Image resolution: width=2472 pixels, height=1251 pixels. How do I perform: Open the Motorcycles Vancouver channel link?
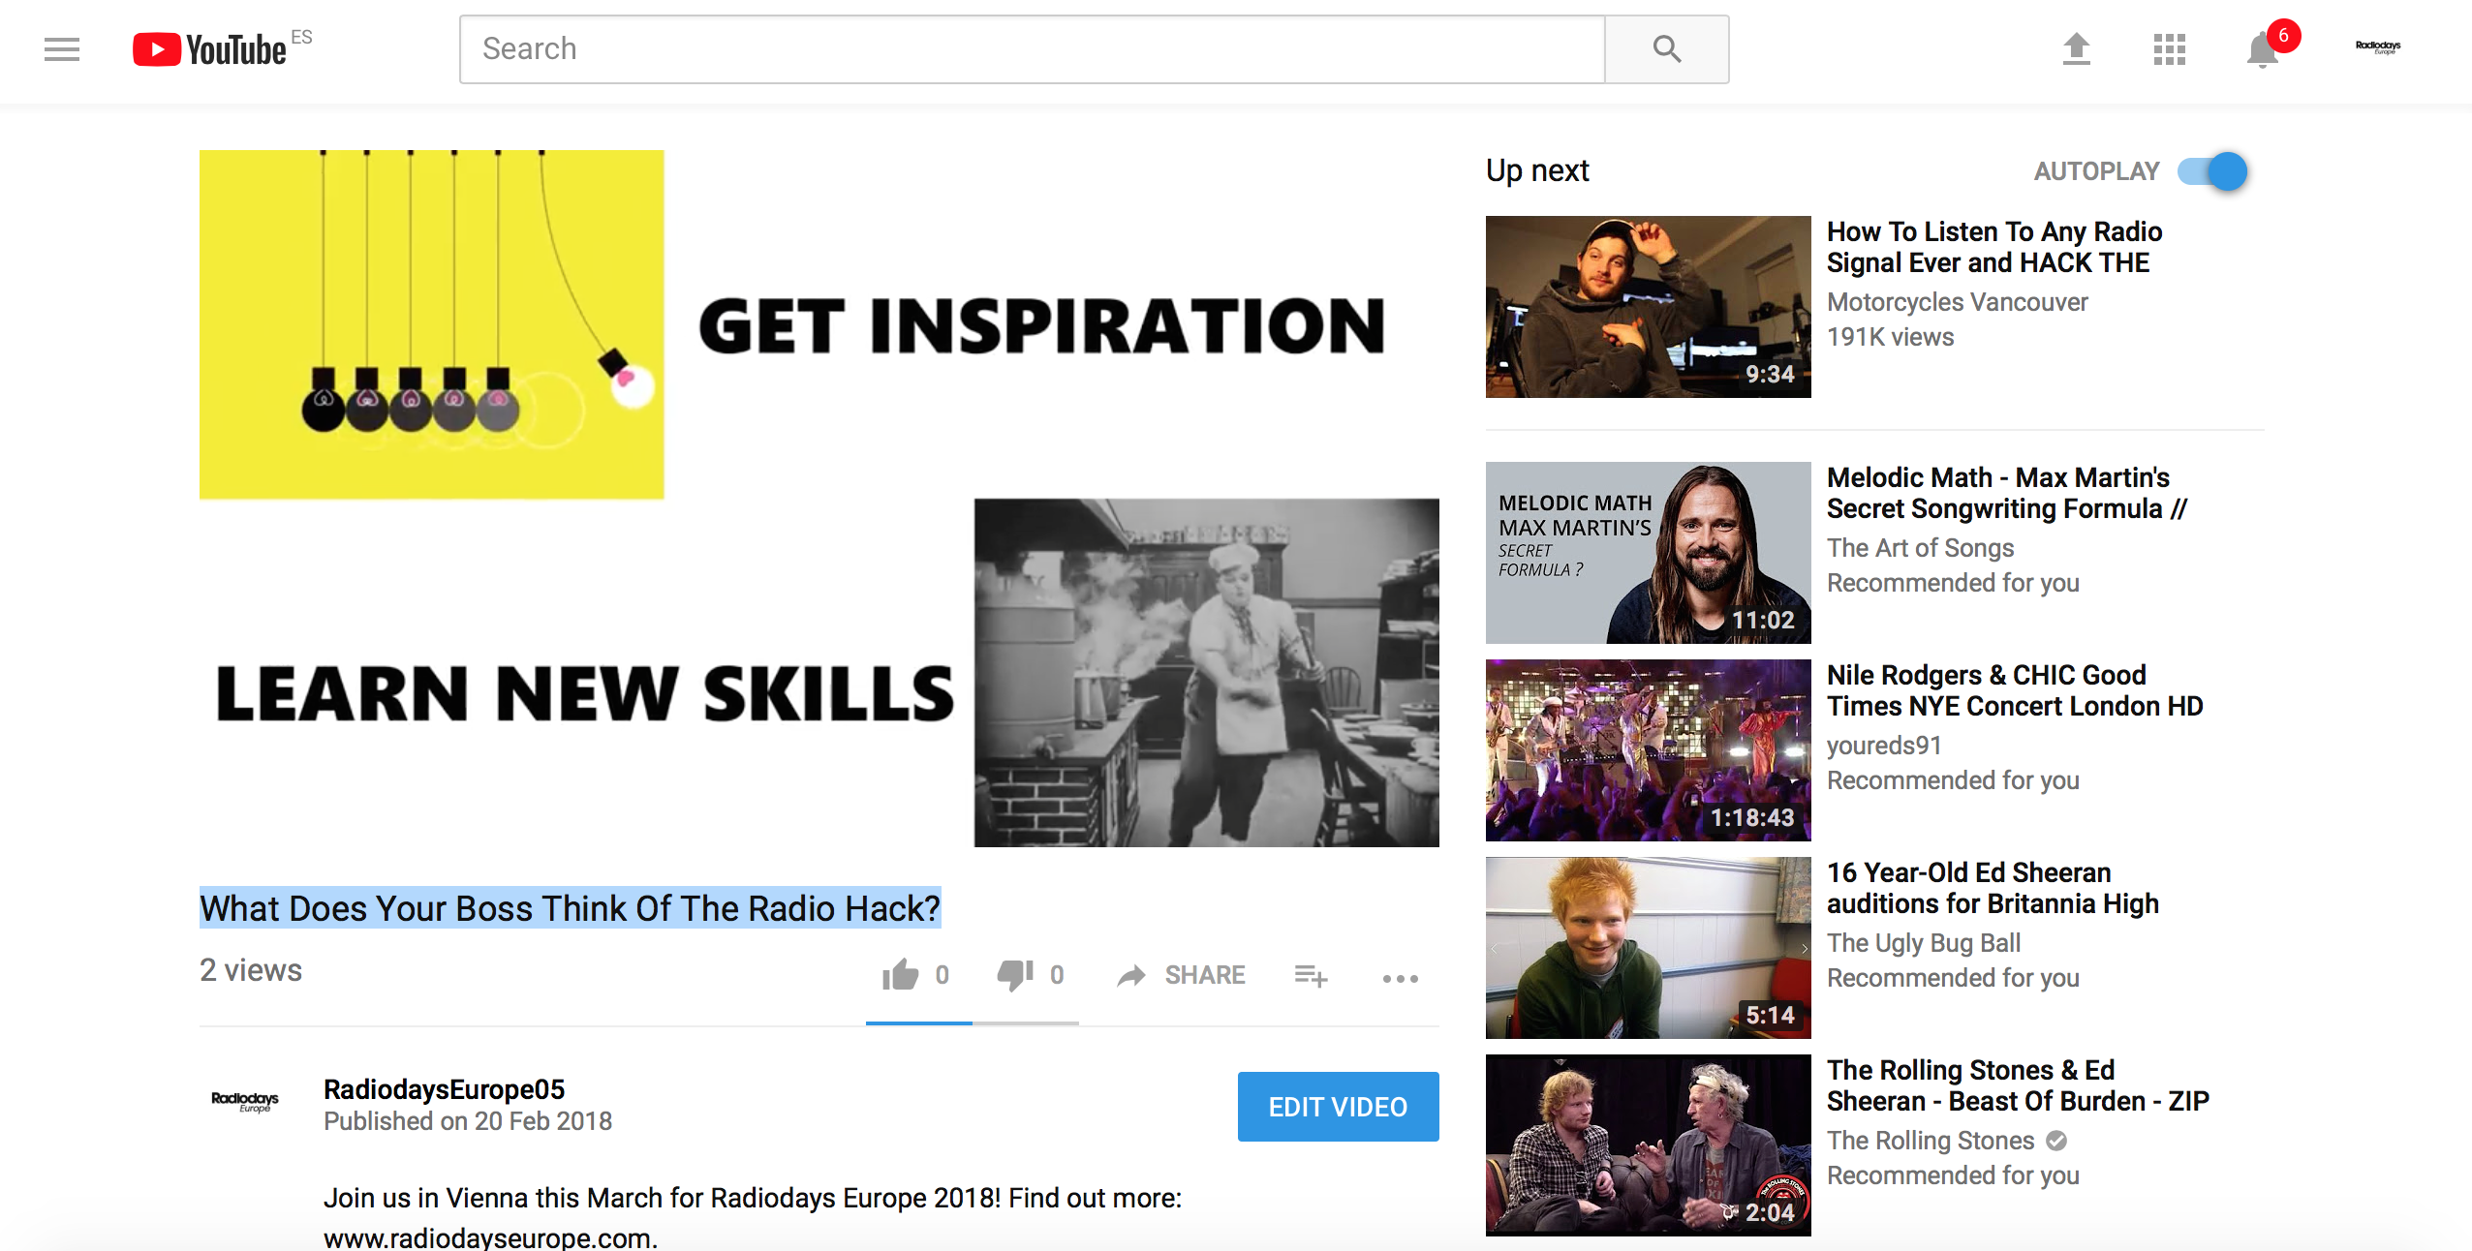coord(1957,302)
